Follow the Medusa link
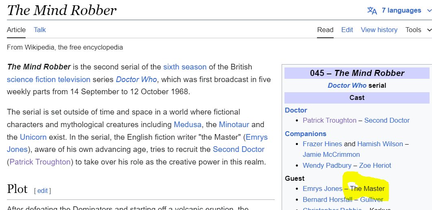The width and height of the screenshot is (432, 210). [x=188, y=124]
